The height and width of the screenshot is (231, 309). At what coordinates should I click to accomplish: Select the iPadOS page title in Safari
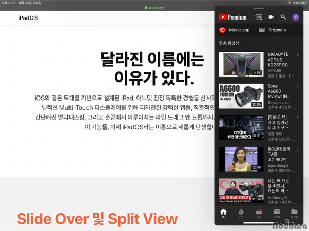pos(28,18)
